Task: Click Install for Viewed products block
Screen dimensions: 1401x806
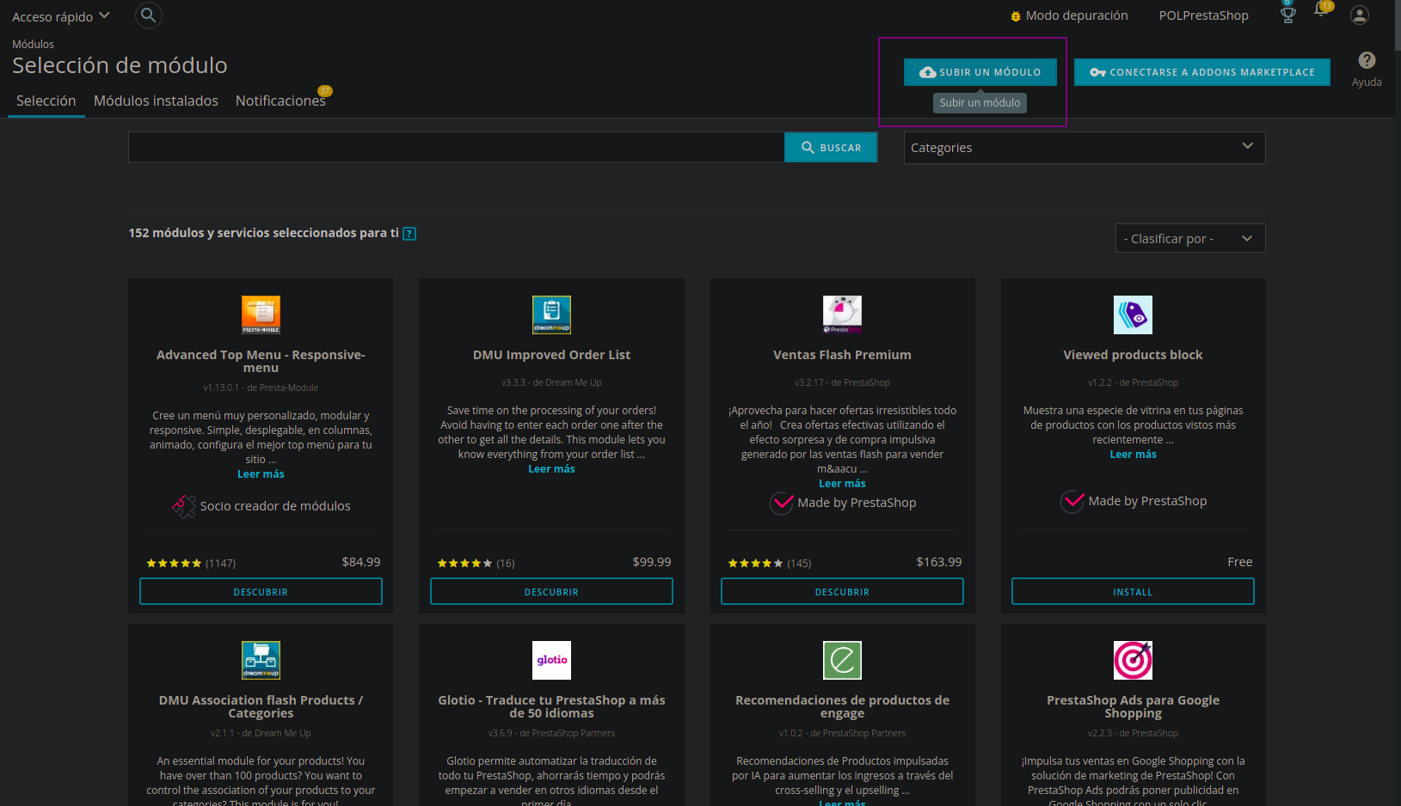Action: [x=1133, y=591]
